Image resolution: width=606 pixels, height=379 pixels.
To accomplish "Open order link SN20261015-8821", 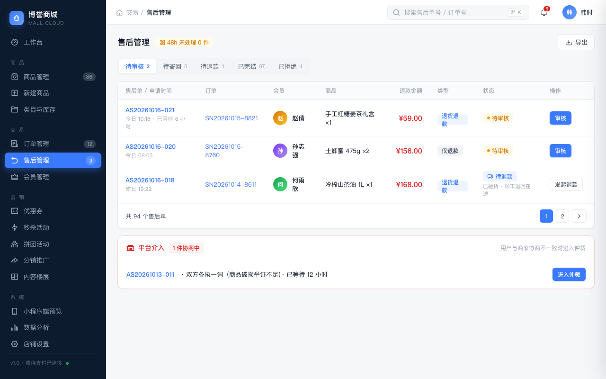I will click(x=232, y=118).
